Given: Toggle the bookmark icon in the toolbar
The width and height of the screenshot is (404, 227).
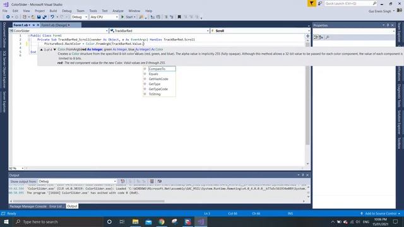Looking at the screenshot, I should tap(179, 17).
